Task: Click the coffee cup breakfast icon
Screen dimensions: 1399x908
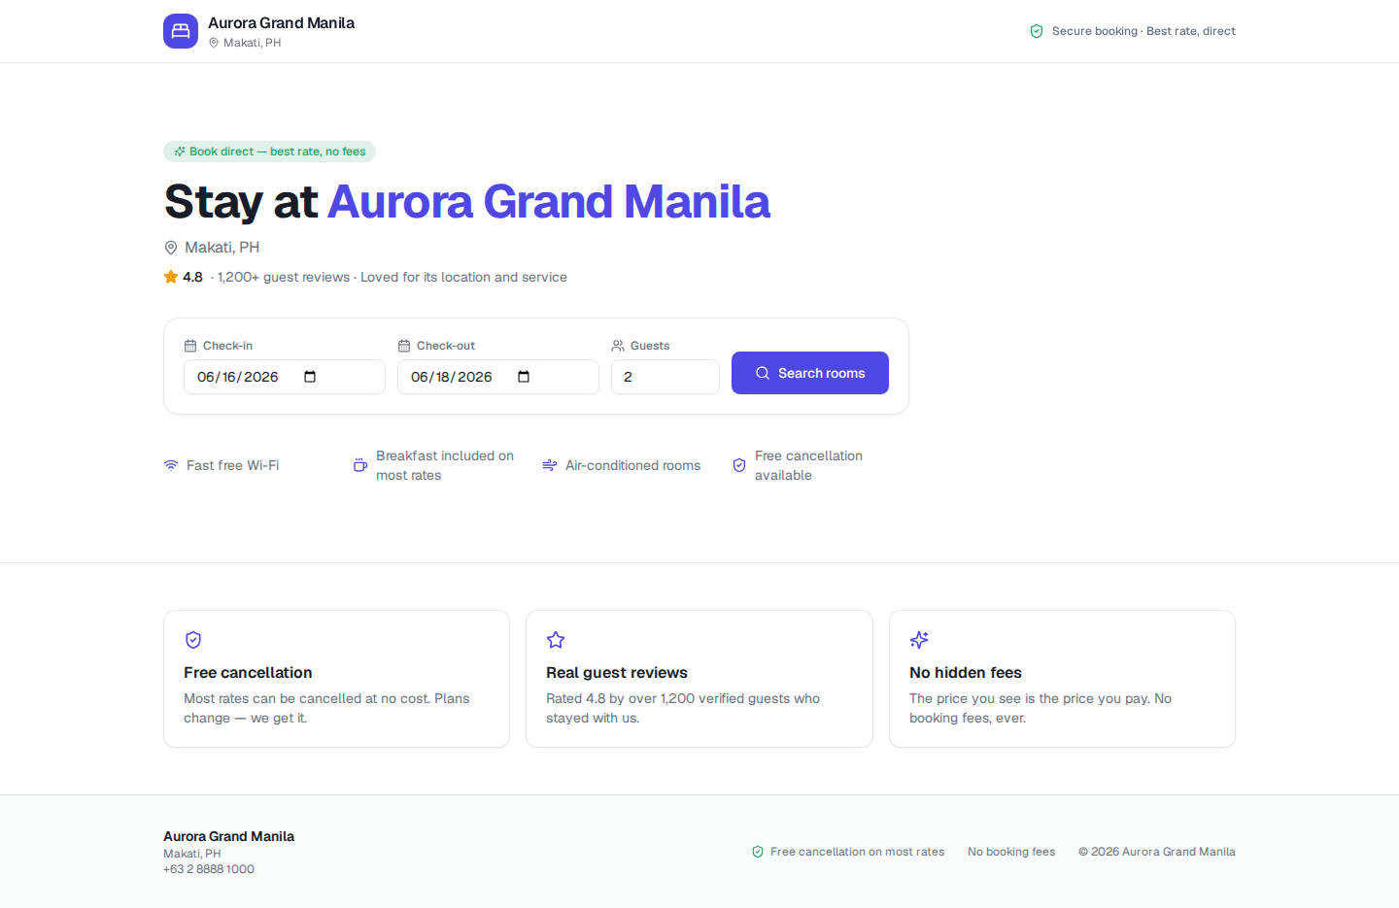Action: [360, 465]
